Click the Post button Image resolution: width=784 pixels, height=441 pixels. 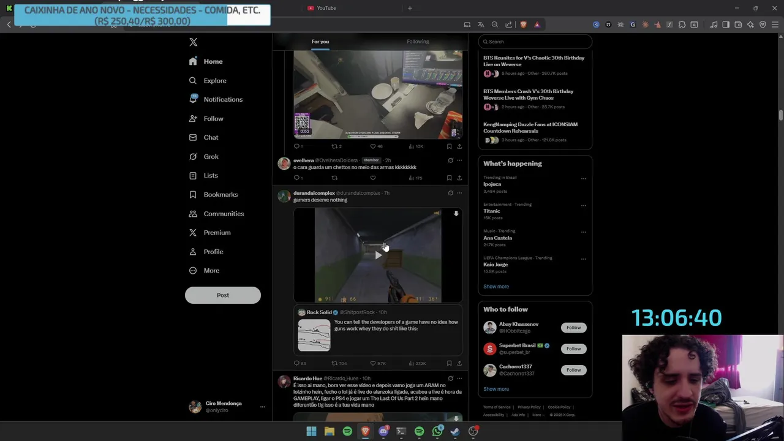coord(223,295)
